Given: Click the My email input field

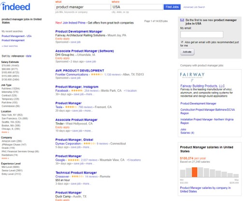Looking at the screenshot, I should pyautogui.click(x=201, y=34).
